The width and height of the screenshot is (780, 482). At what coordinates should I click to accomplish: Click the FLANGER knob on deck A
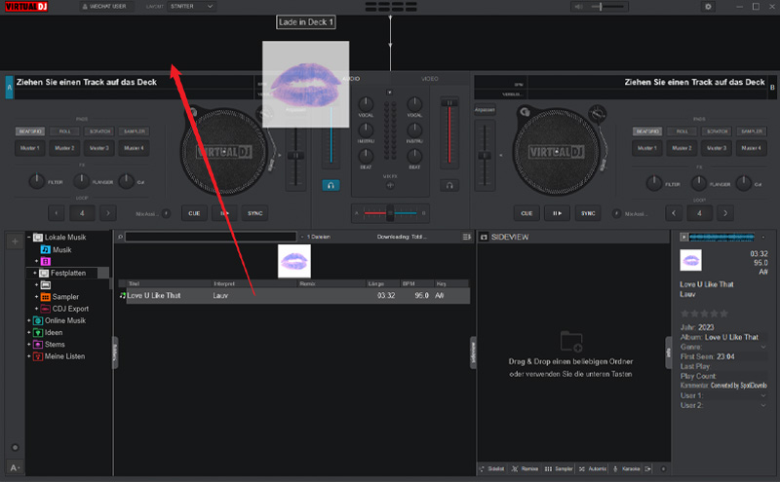tap(81, 182)
